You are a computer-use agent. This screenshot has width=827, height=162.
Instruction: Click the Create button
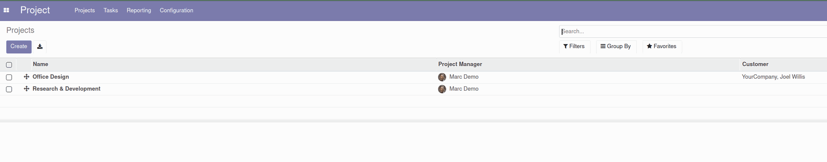click(x=19, y=46)
